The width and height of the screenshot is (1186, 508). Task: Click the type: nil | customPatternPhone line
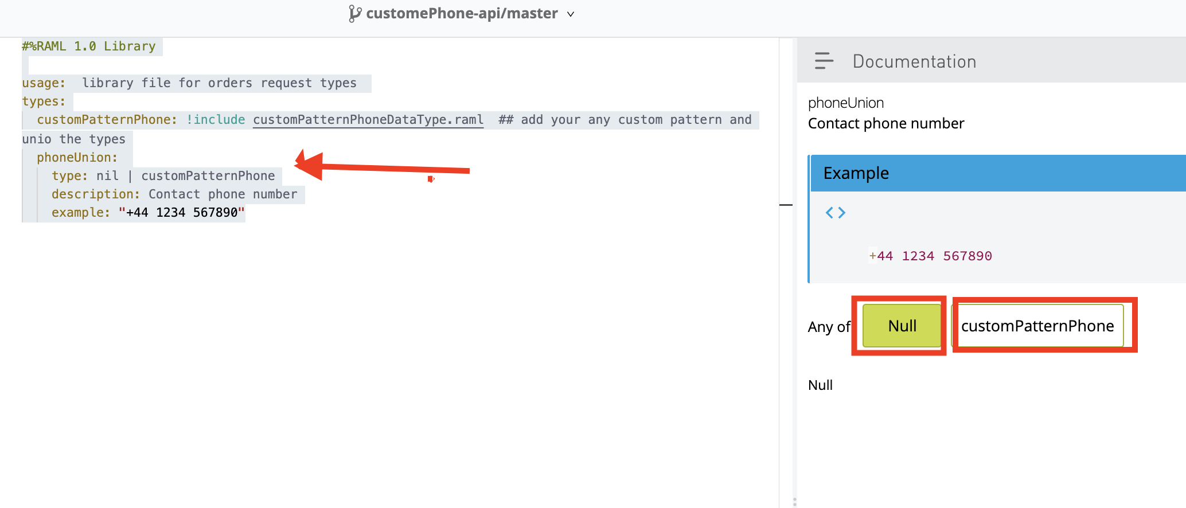(163, 176)
